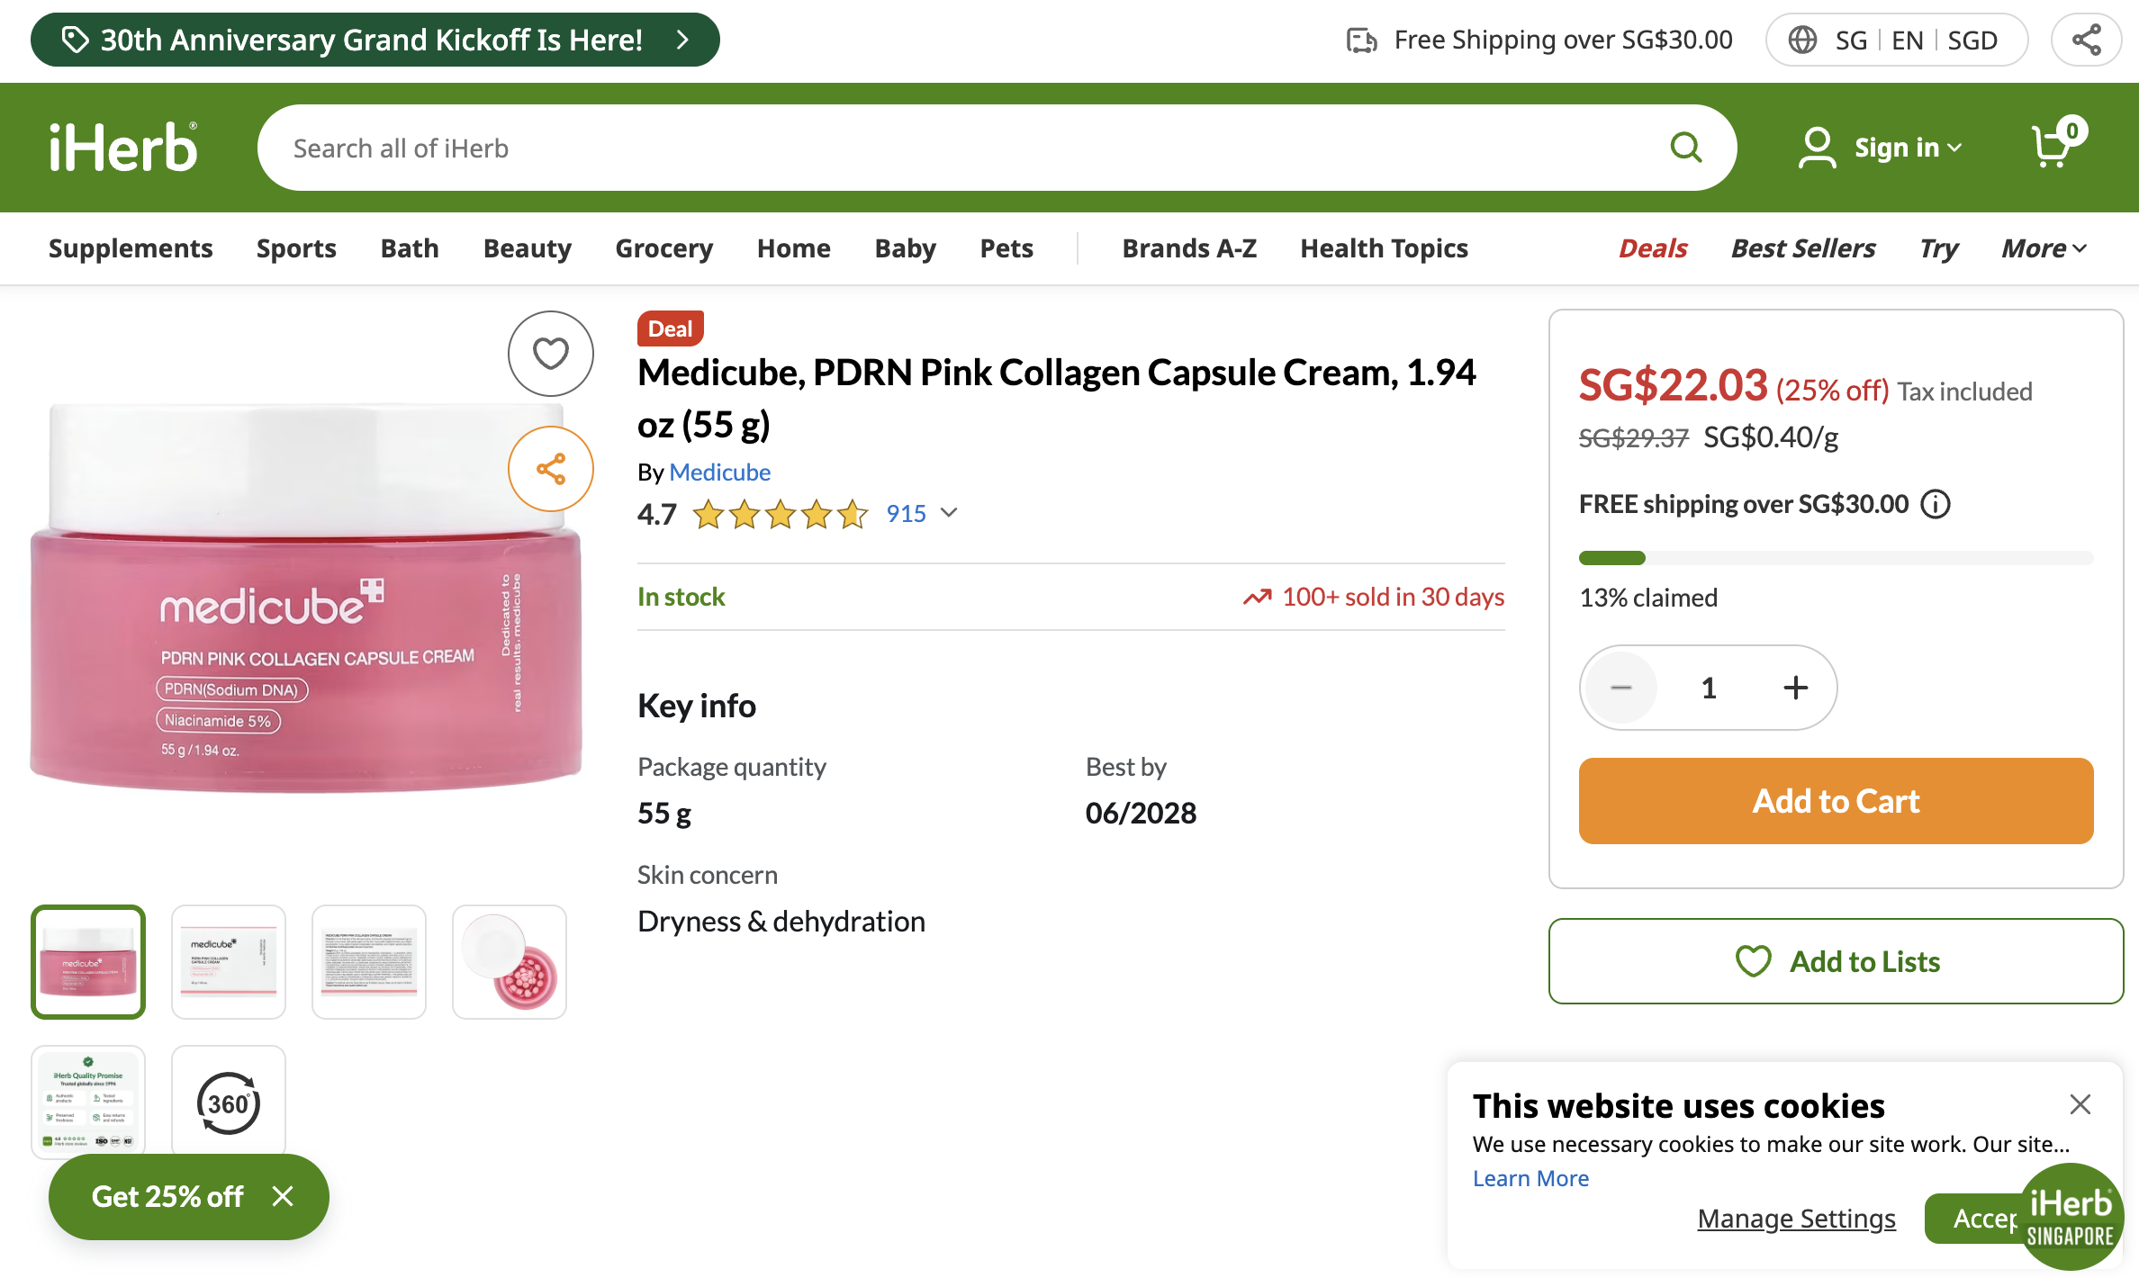Click the share icon in top bar
The width and height of the screenshot is (2139, 1278).
(2086, 40)
